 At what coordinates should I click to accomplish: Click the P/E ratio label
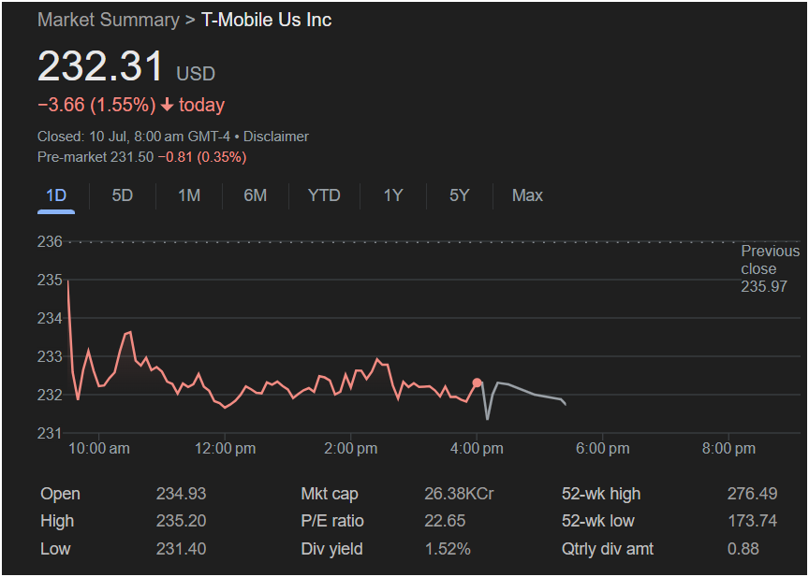click(x=332, y=521)
